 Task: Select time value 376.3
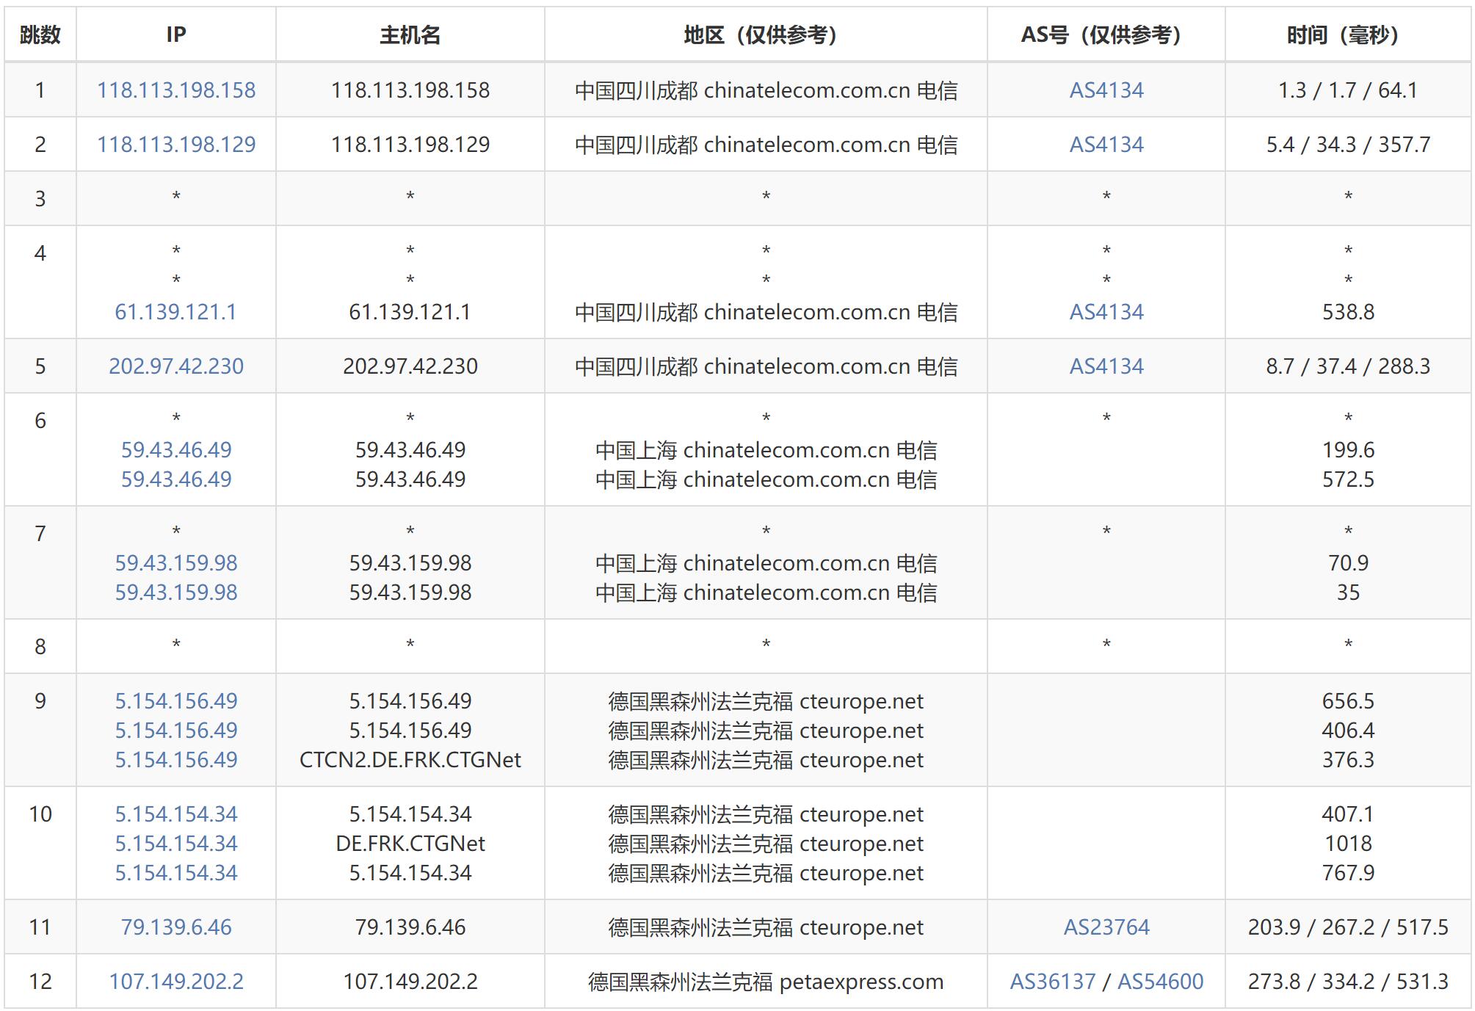click(x=1348, y=760)
